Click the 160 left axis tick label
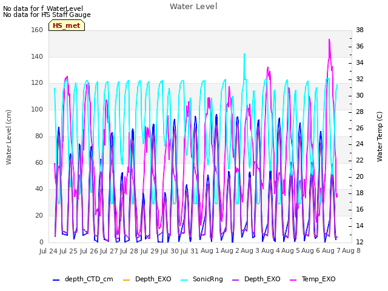Screen dimensions: 388x291 [37, 30]
